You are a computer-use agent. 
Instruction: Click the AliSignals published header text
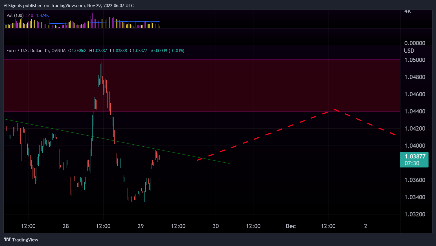[x=69, y=5]
